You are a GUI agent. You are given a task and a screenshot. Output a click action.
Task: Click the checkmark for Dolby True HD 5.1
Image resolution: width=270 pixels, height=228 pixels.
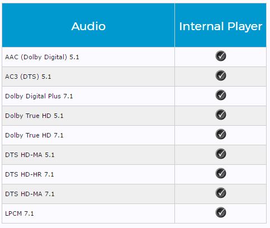tap(221, 115)
